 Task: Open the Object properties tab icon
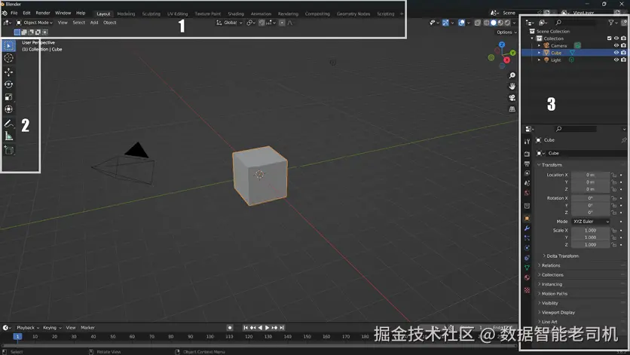[528, 219]
